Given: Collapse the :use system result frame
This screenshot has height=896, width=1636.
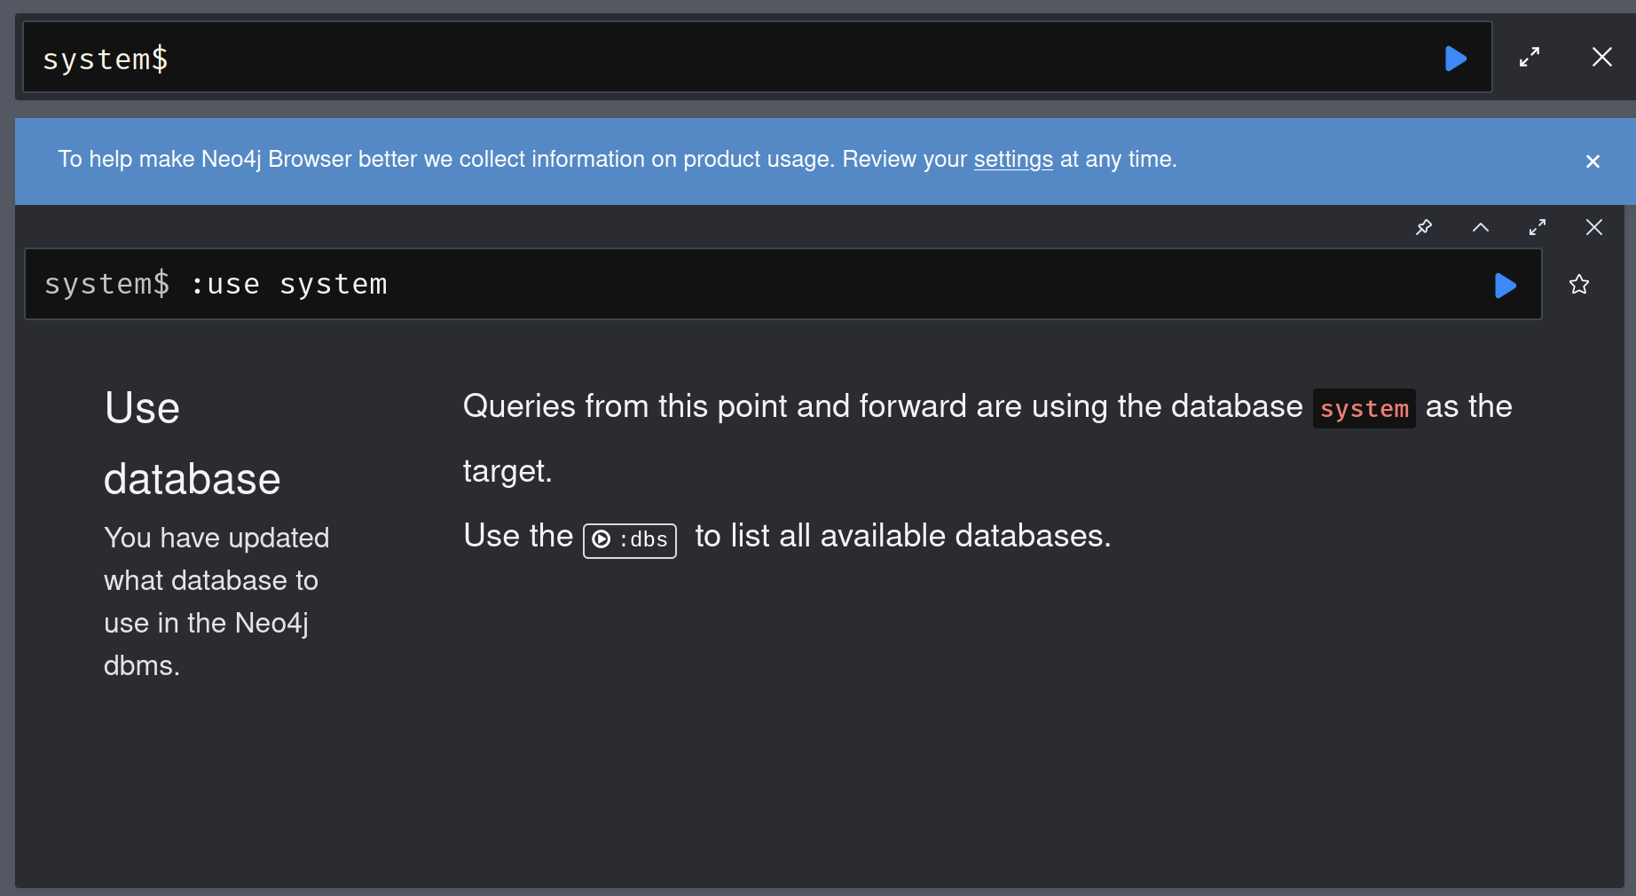Looking at the screenshot, I should pyautogui.click(x=1481, y=227).
